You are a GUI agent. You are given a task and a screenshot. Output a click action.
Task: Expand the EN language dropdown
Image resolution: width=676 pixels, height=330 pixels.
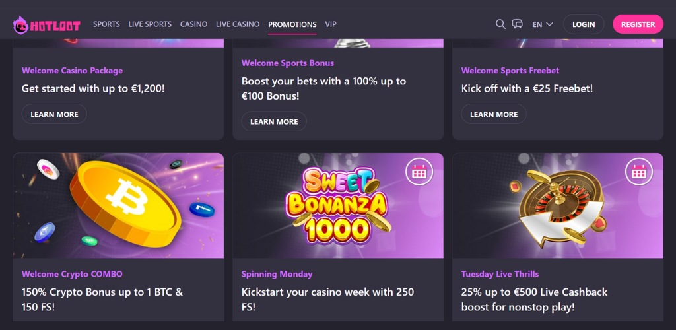click(542, 24)
